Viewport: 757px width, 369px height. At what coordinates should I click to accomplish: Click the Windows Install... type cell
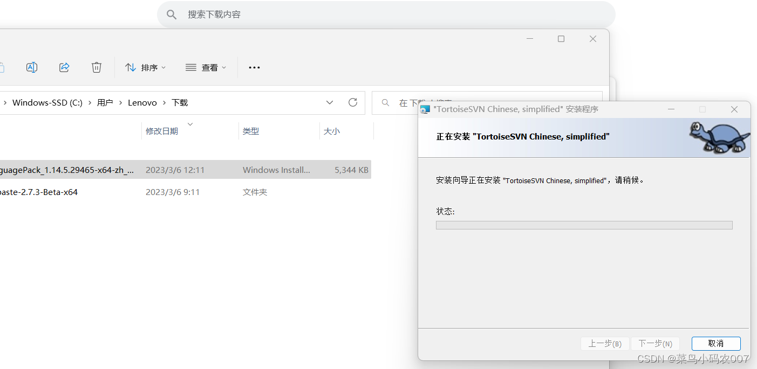point(276,170)
